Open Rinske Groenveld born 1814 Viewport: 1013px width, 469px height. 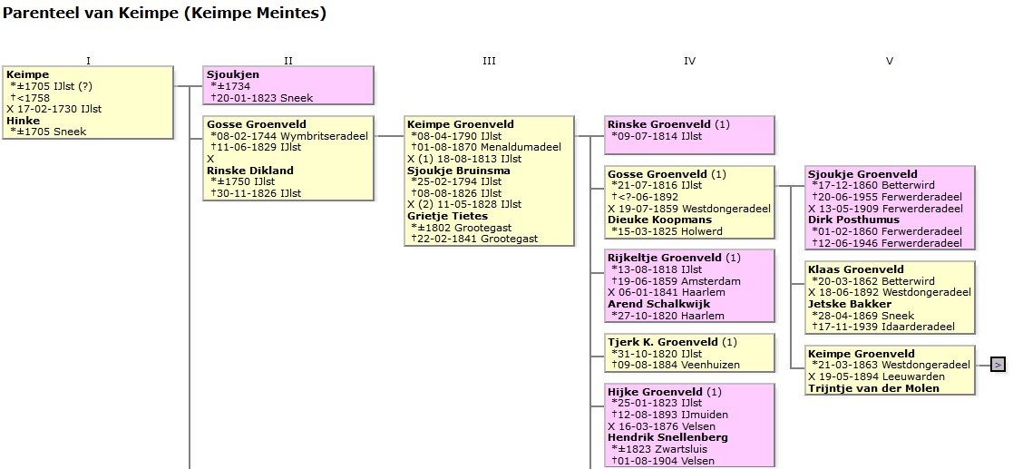[658, 124]
